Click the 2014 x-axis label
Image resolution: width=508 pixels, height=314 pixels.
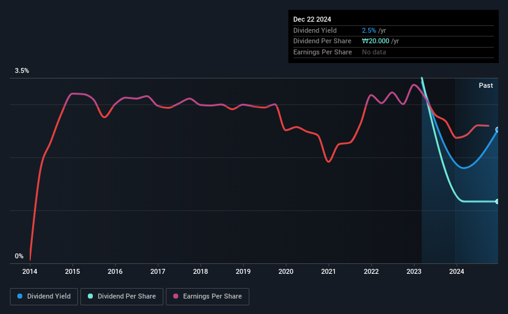pos(30,271)
